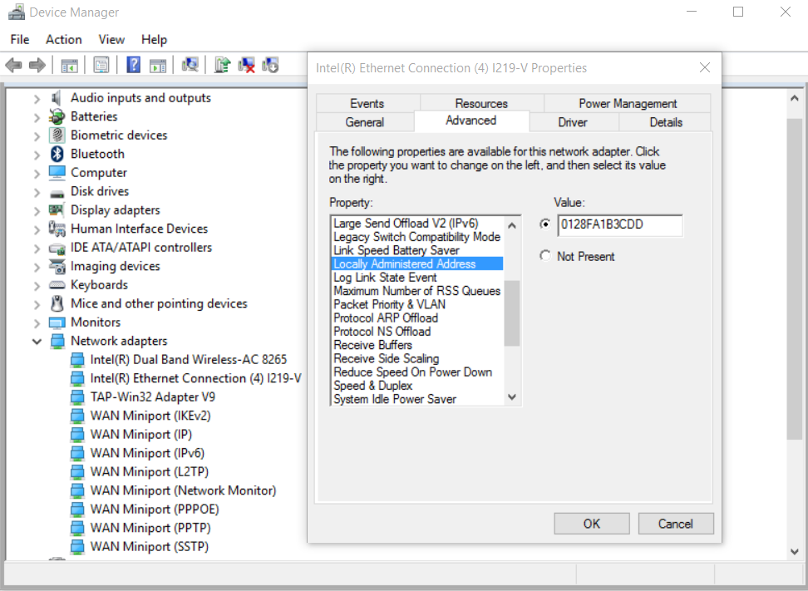808x591 pixels.
Task: Click the Uninstall device toolbar icon
Action: pyautogui.click(x=246, y=64)
